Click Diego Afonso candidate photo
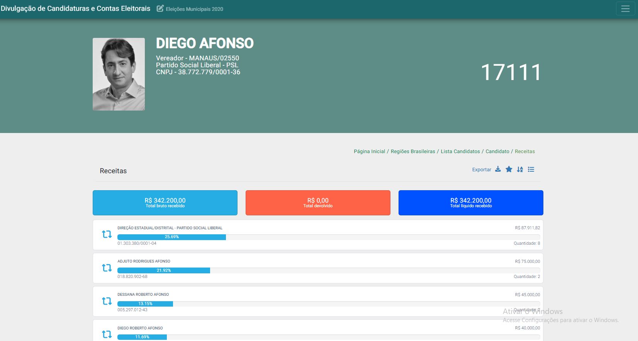 [119, 74]
